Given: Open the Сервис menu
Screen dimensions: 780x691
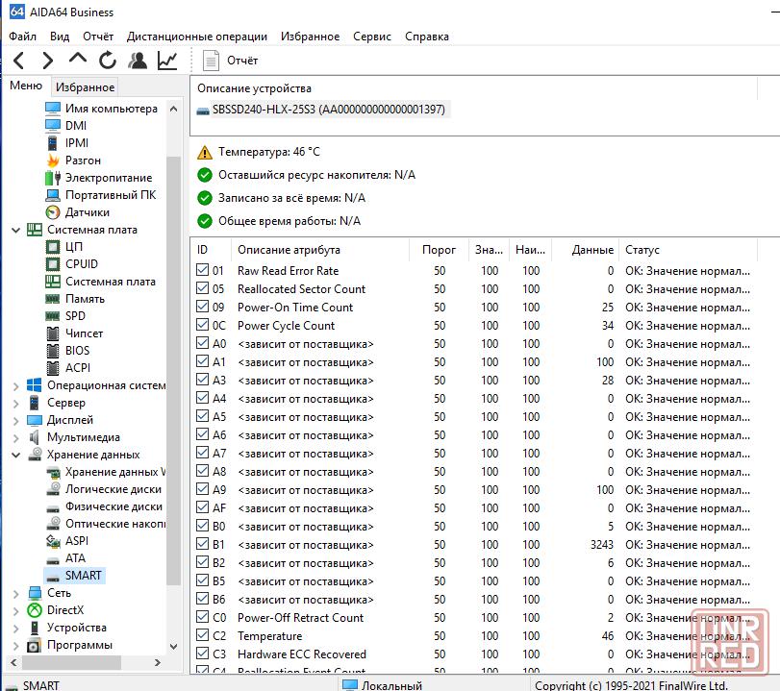Looking at the screenshot, I should pyautogui.click(x=371, y=37).
